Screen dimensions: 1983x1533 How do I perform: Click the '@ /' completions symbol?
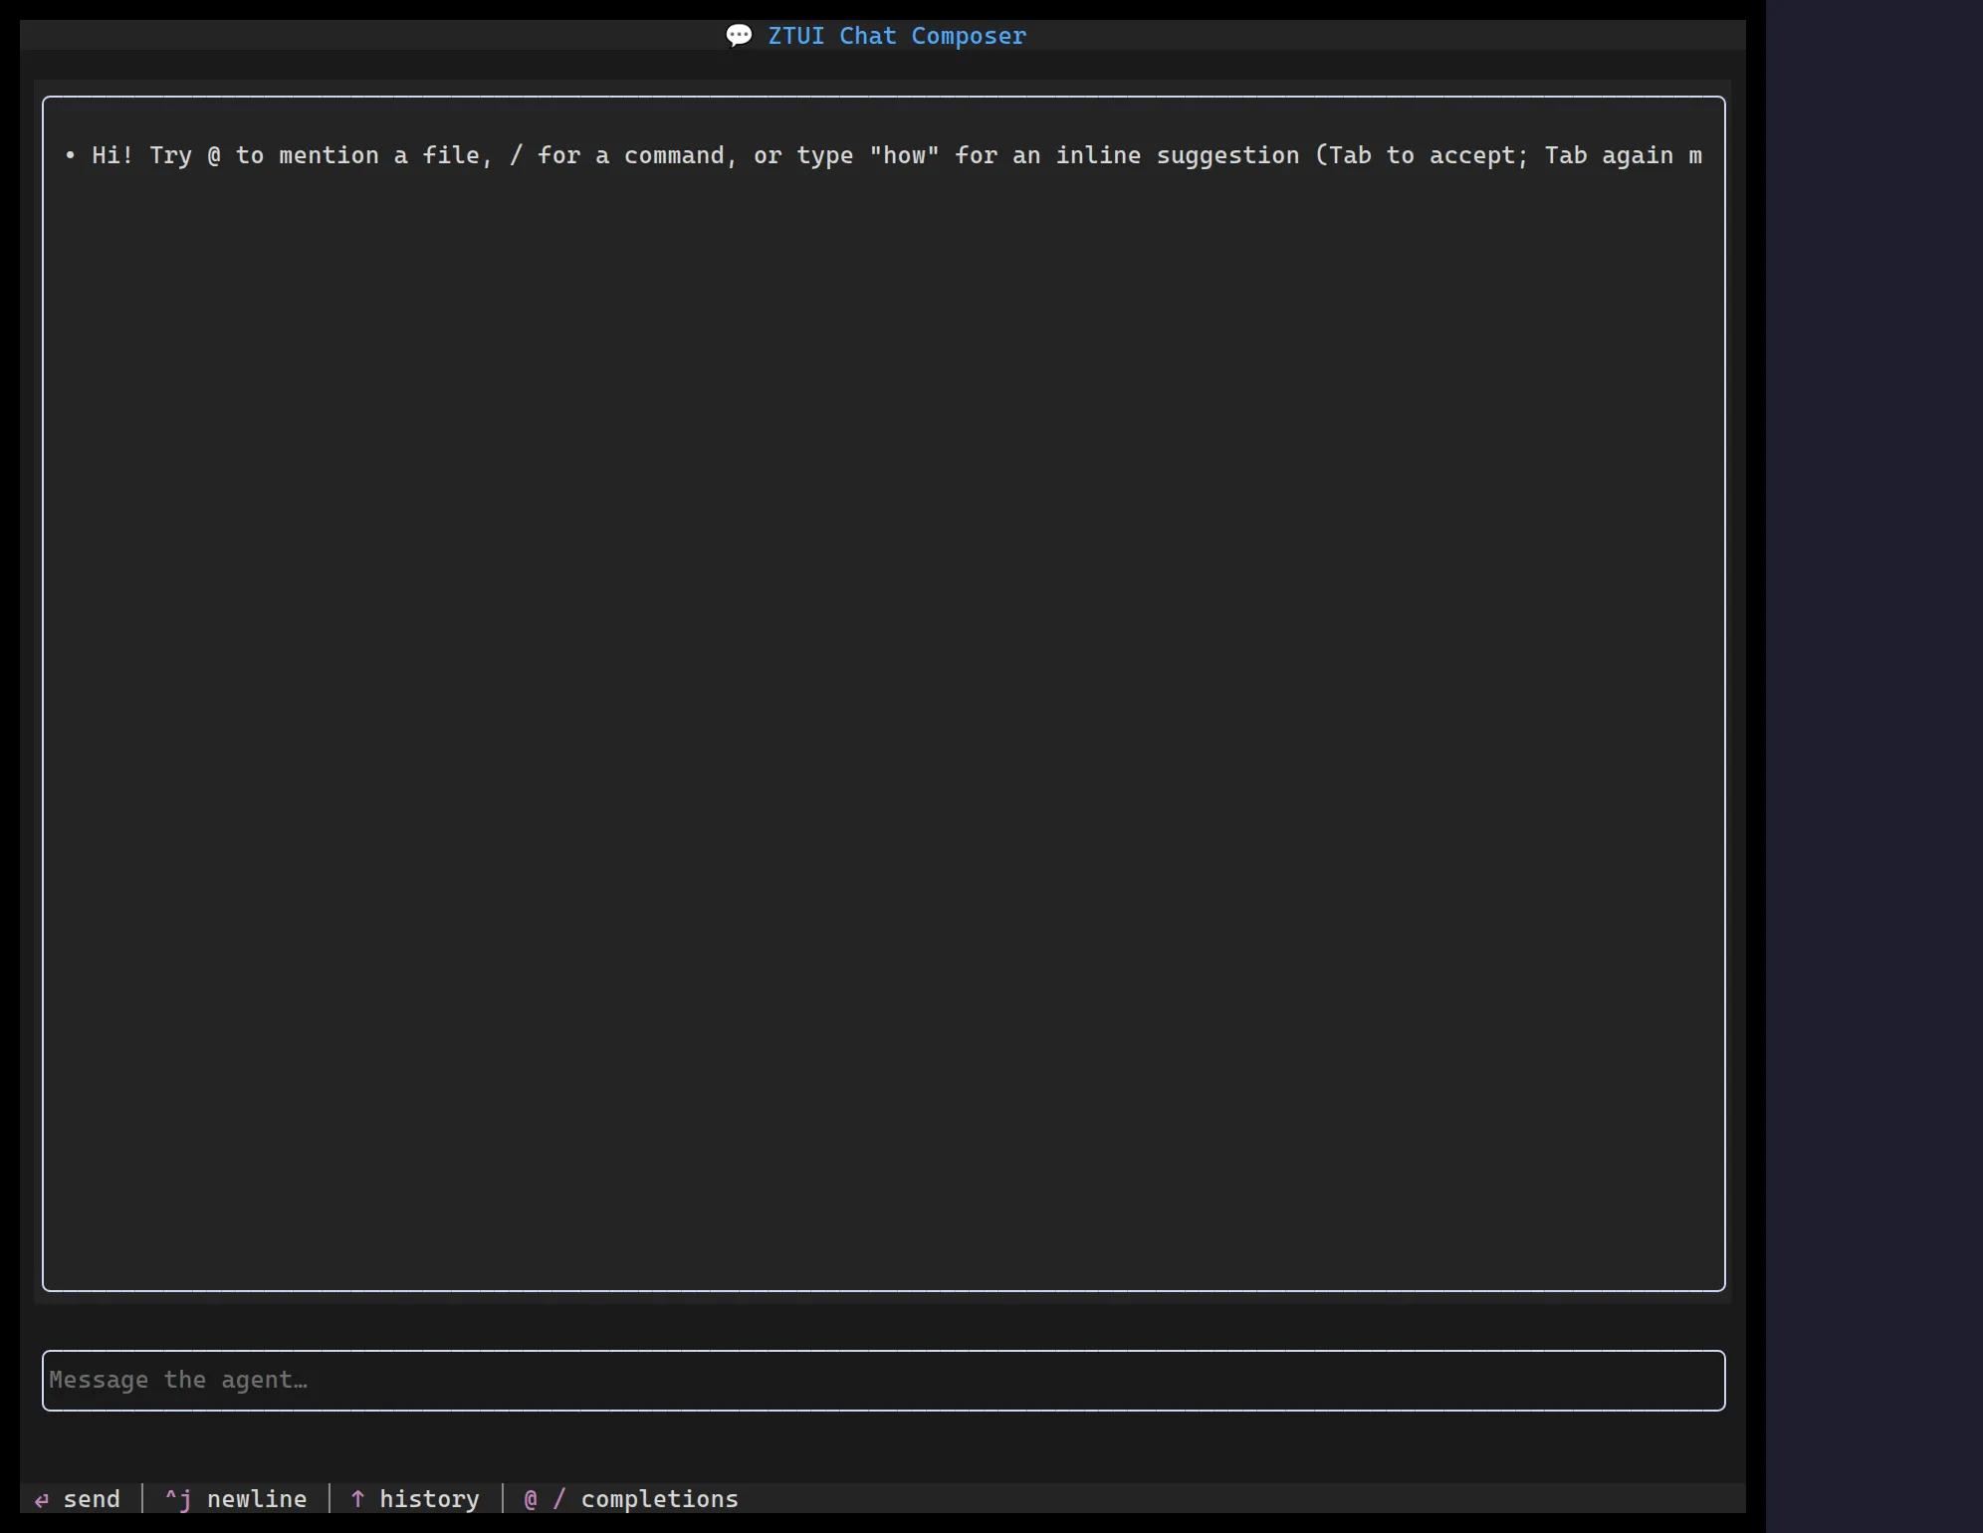(545, 1499)
